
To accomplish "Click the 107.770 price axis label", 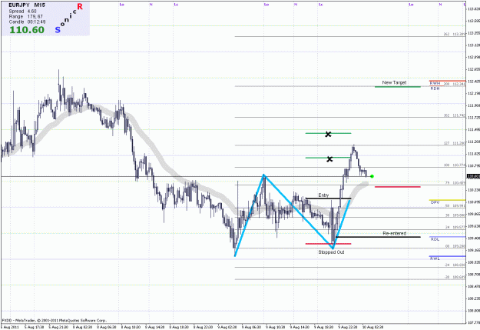I will [474, 322].
